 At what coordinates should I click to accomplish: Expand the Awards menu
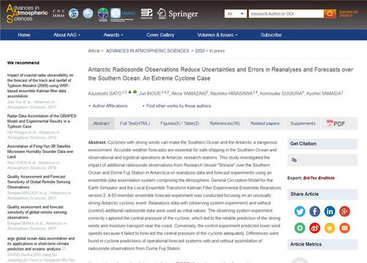pyautogui.click(x=113, y=35)
